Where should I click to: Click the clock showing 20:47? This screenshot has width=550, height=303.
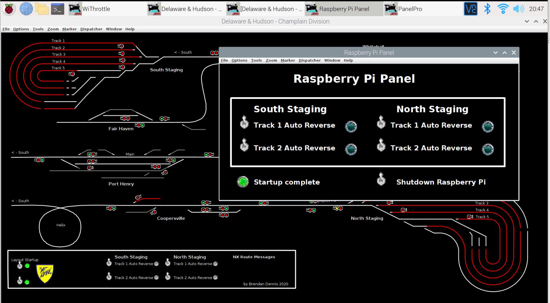536,9
